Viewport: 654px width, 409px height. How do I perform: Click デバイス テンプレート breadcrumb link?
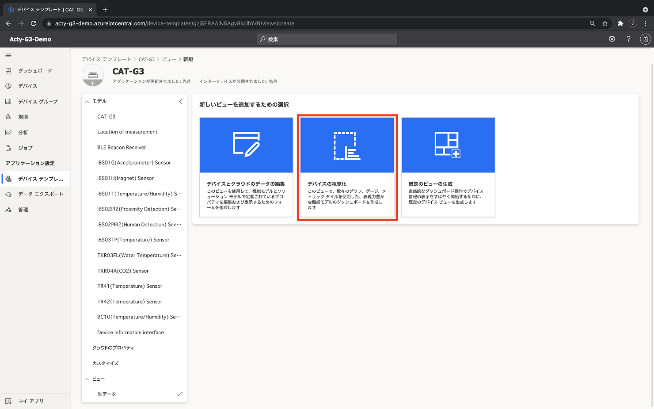coord(106,59)
